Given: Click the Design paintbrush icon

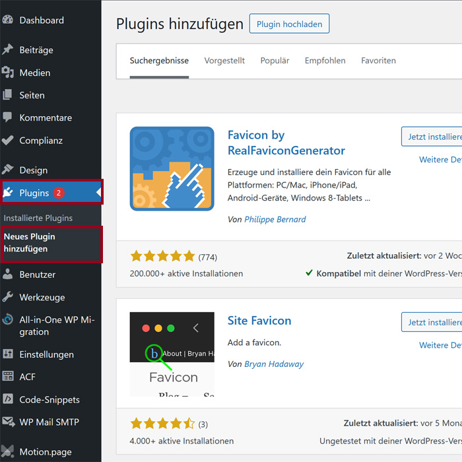Looking at the screenshot, I should click(8, 170).
